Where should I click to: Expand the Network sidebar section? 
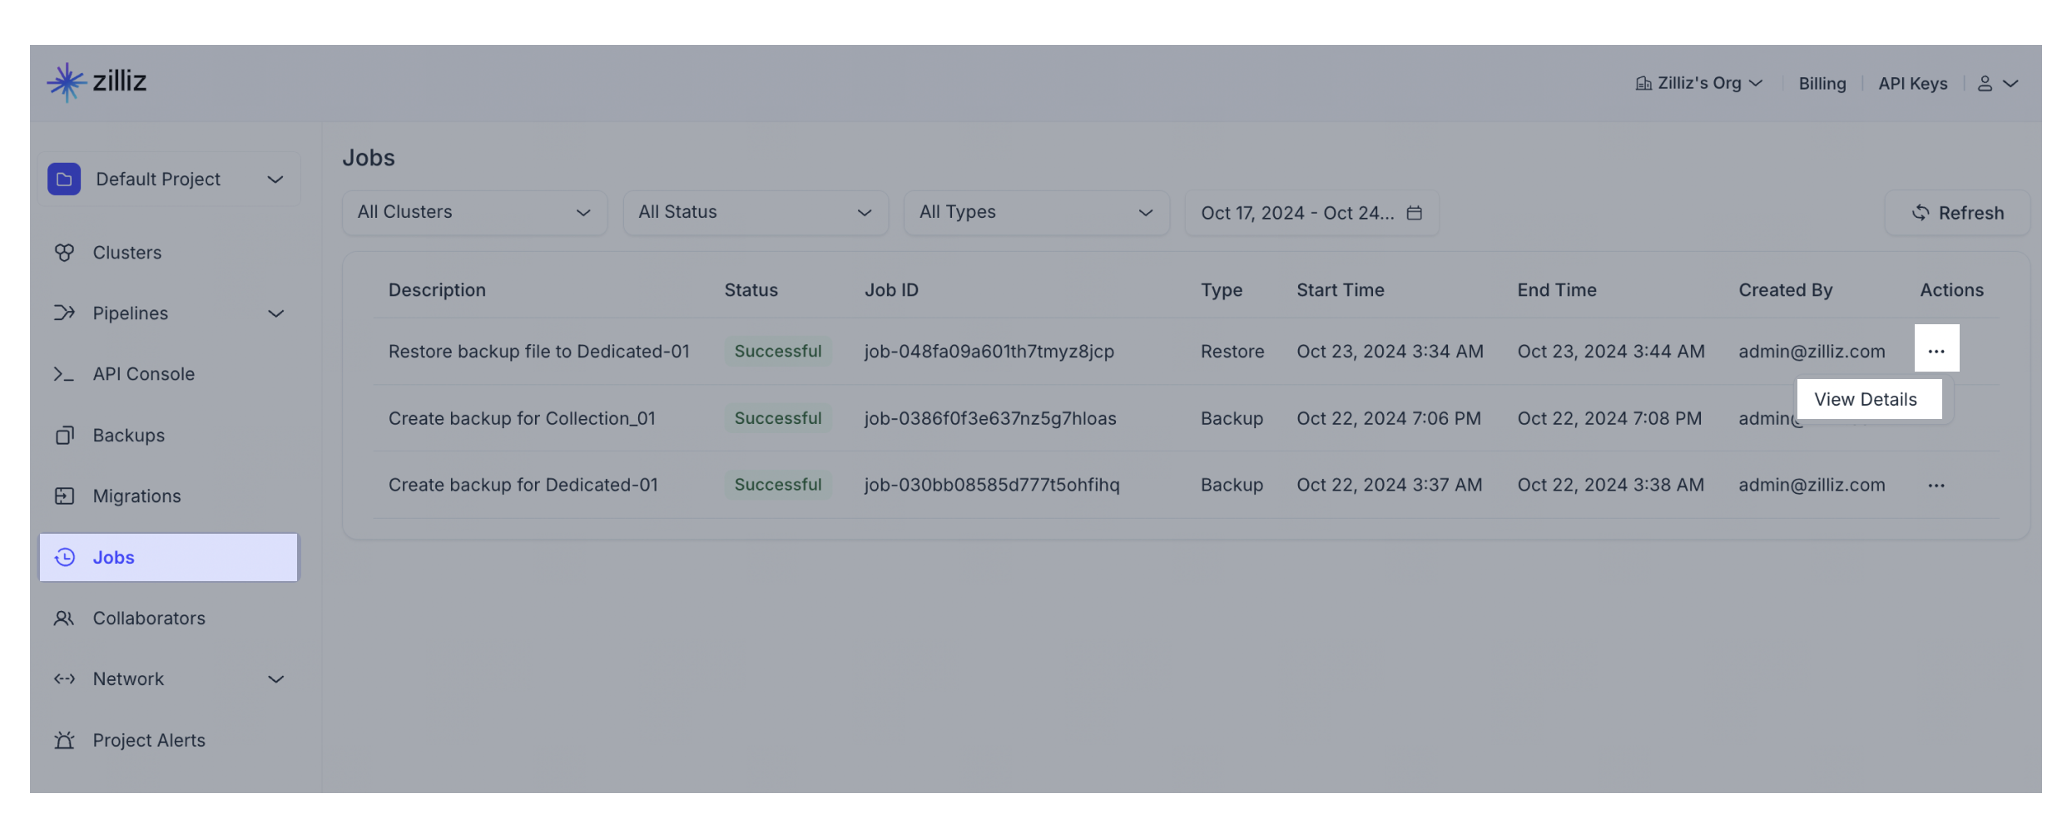click(275, 679)
